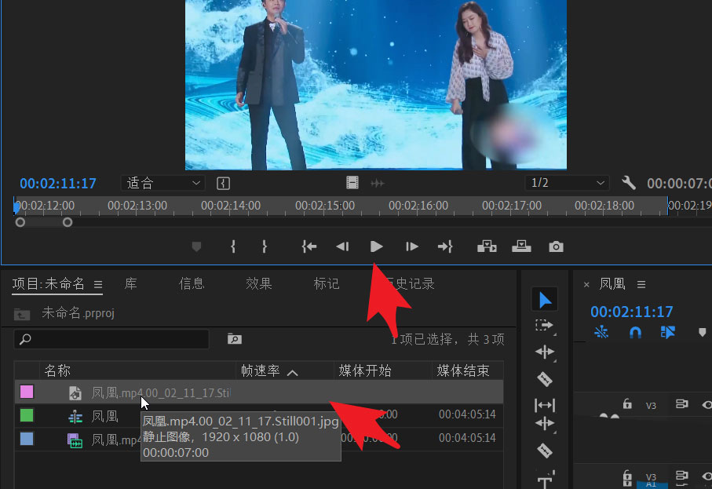Export current frame using the camera icon
The height and width of the screenshot is (489, 712).
(x=556, y=246)
